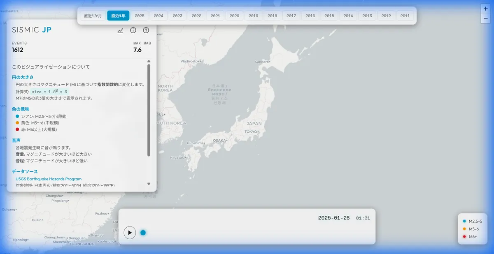Select the 直近1年 period tab

pyautogui.click(x=118, y=16)
